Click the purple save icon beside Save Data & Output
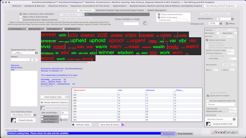The image size is (246, 138). tap(123, 125)
